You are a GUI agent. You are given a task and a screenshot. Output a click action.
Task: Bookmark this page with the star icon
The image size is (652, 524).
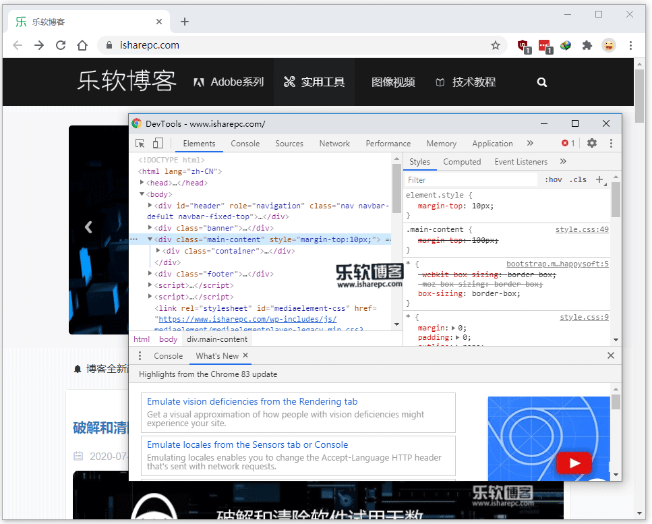496,45
